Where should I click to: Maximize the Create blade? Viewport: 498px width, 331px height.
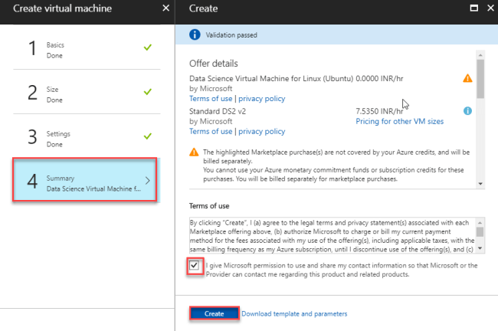tap(473, 8)
